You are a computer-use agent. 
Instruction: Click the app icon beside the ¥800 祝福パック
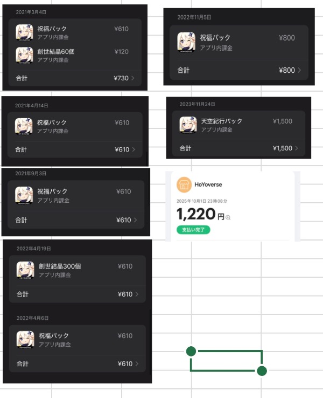(186, 42)
